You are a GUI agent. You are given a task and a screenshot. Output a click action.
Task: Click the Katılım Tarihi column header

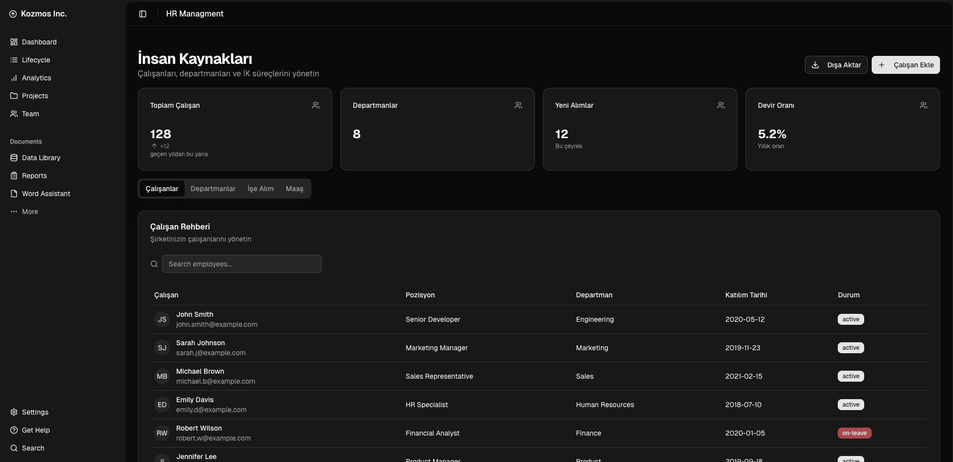tap(746, 295)
